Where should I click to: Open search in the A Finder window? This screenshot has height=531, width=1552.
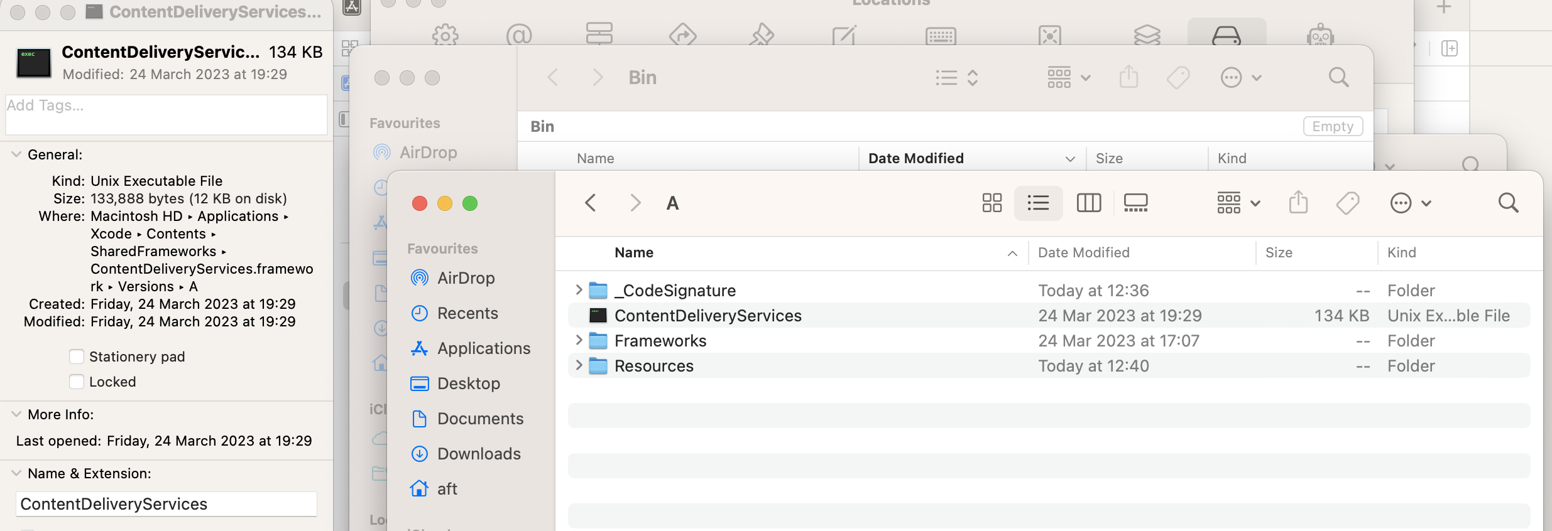[1508, 203]
